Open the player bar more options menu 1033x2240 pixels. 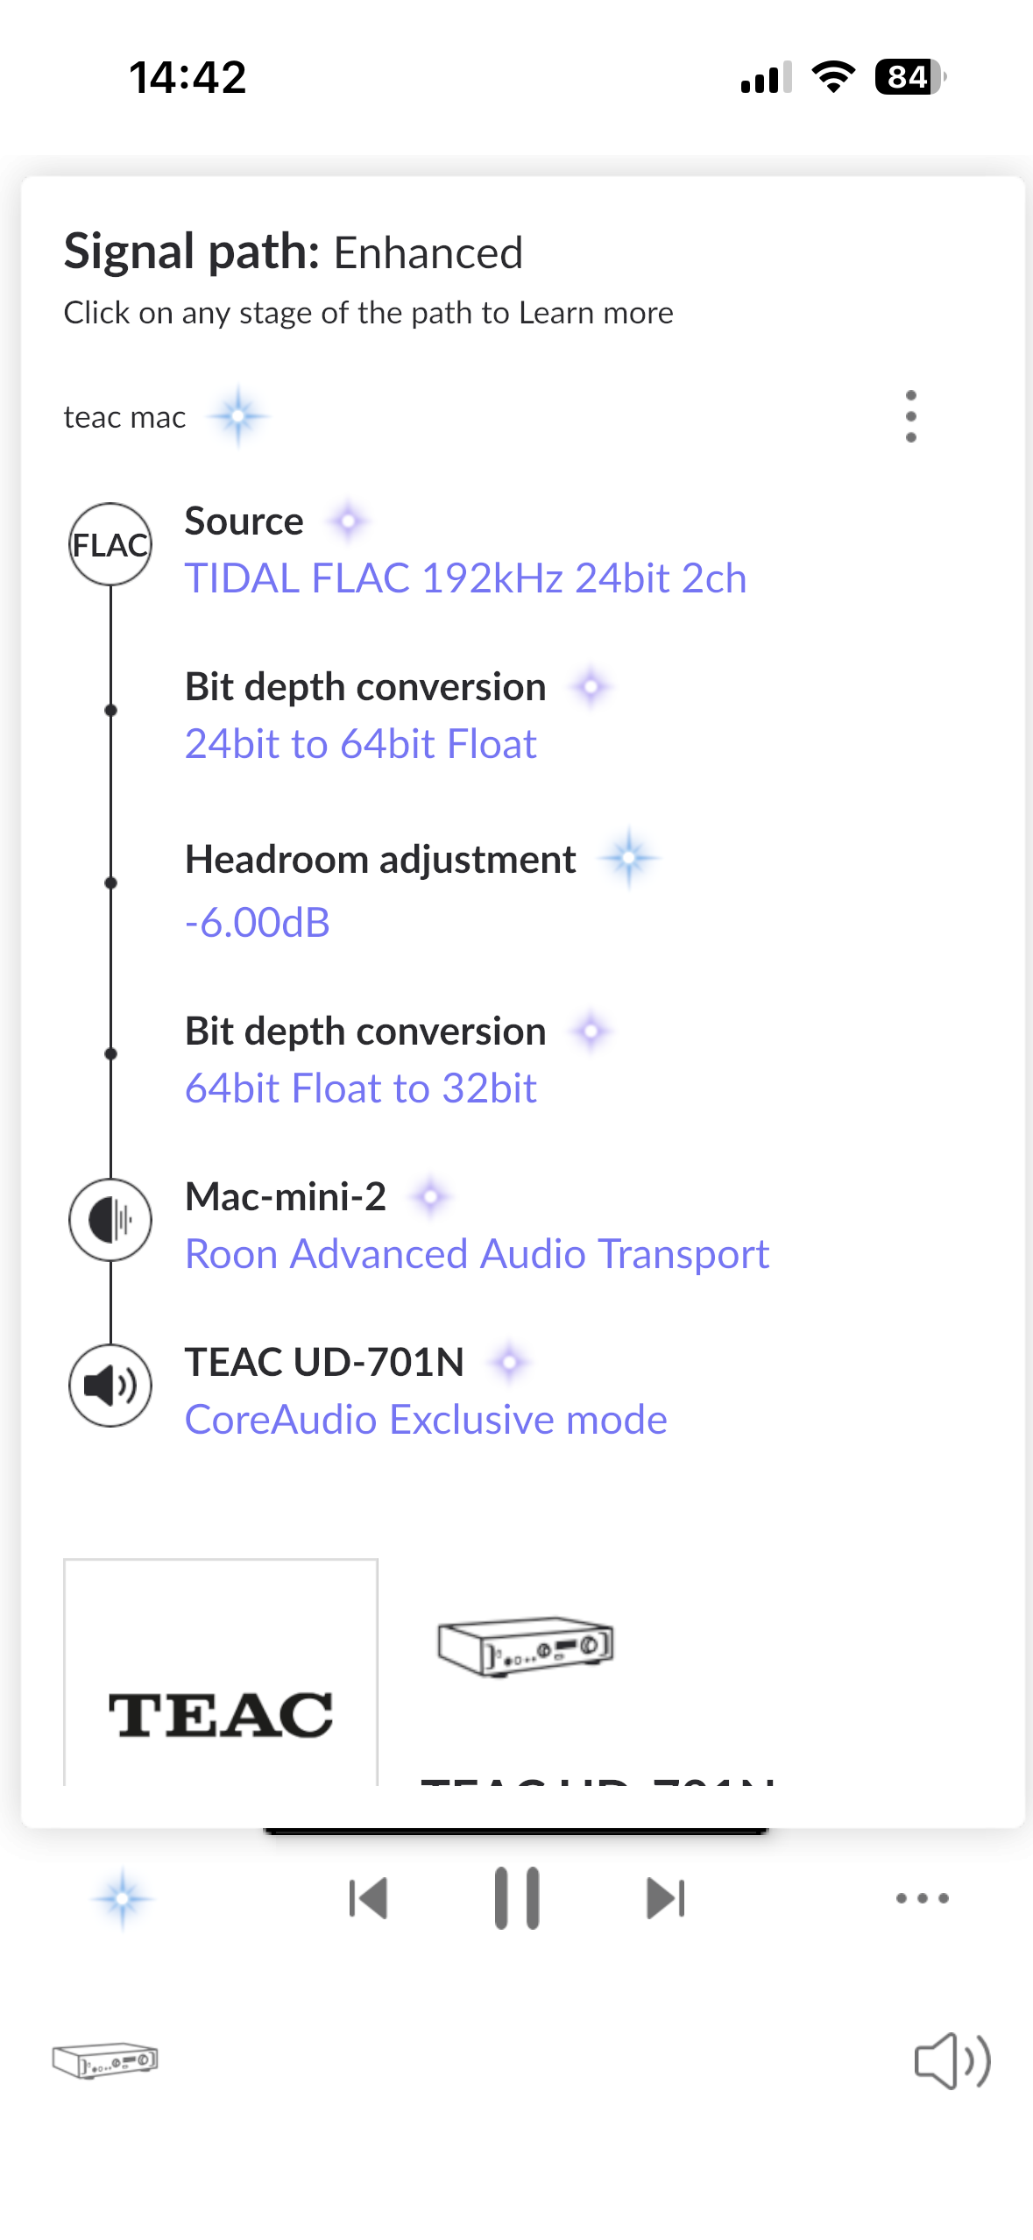click(922, 1898)
